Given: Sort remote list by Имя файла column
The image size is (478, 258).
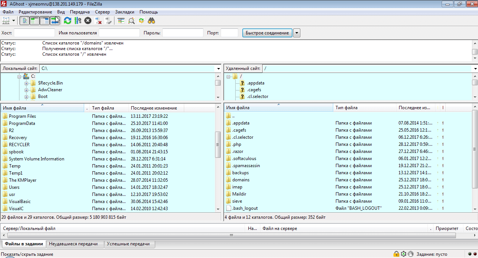Looking at the screenshot, I should click(279, 108).
